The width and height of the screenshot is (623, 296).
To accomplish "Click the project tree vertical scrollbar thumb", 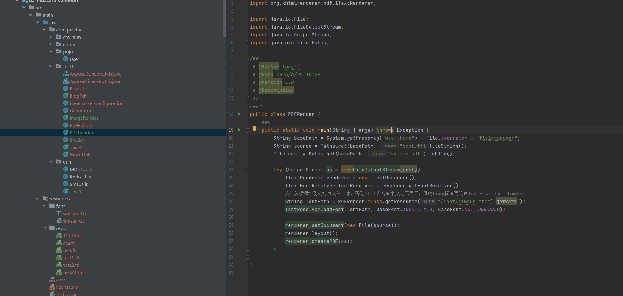I will [x=224, y=18].
